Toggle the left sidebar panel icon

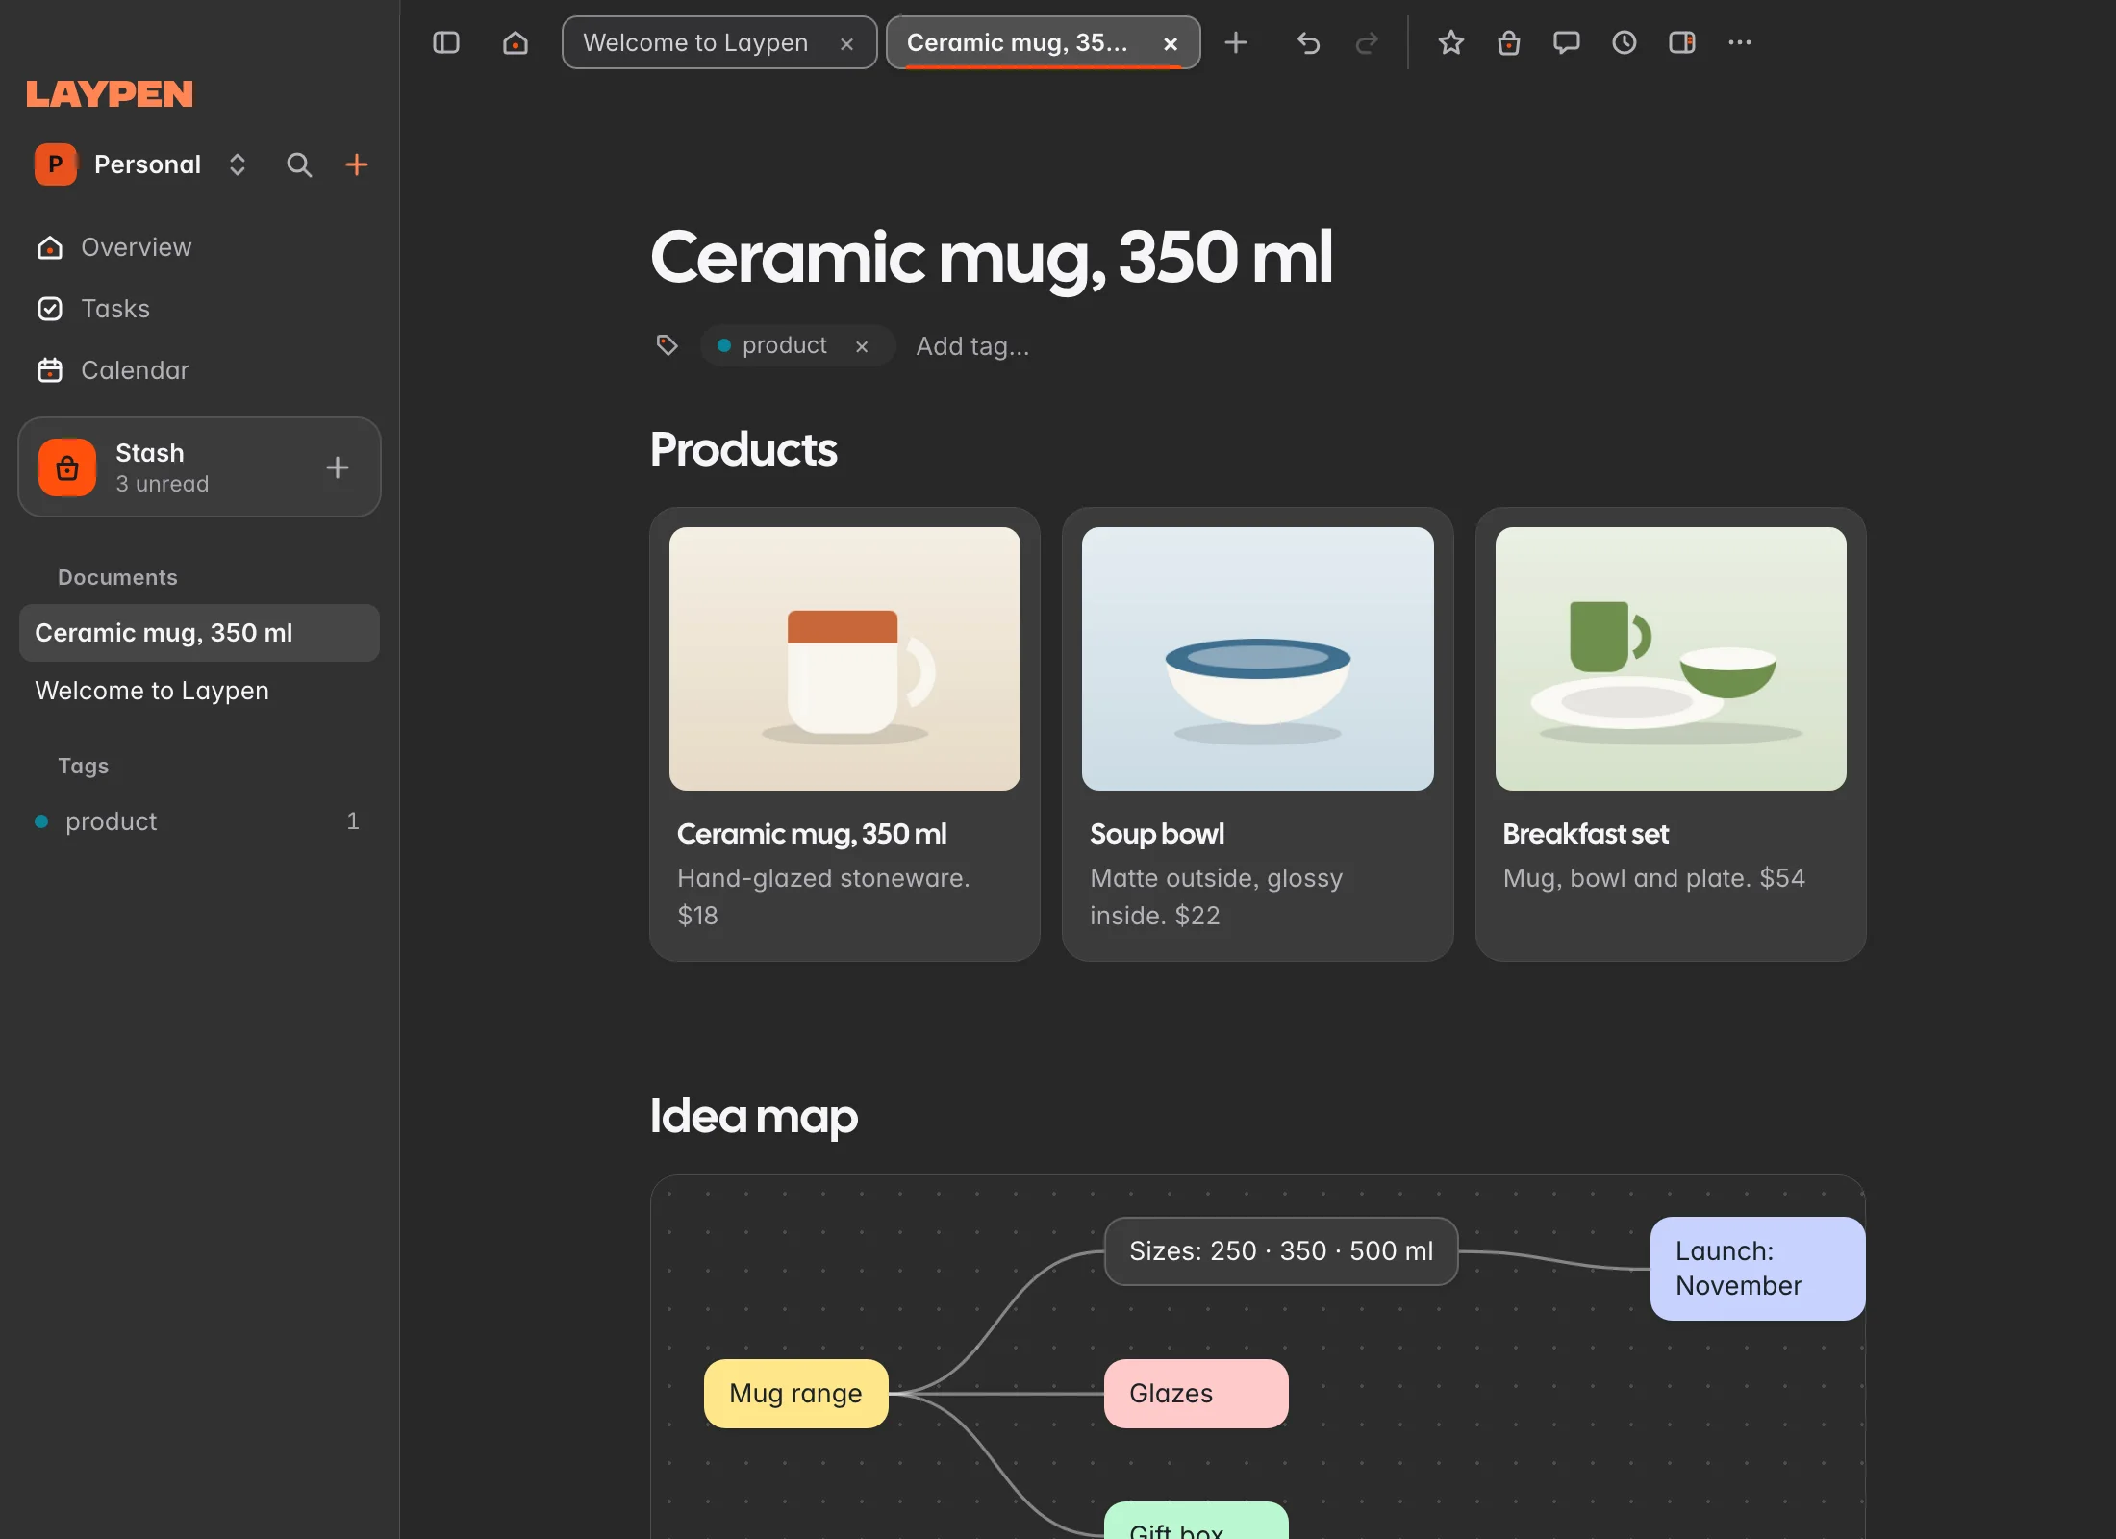(446, 42)
